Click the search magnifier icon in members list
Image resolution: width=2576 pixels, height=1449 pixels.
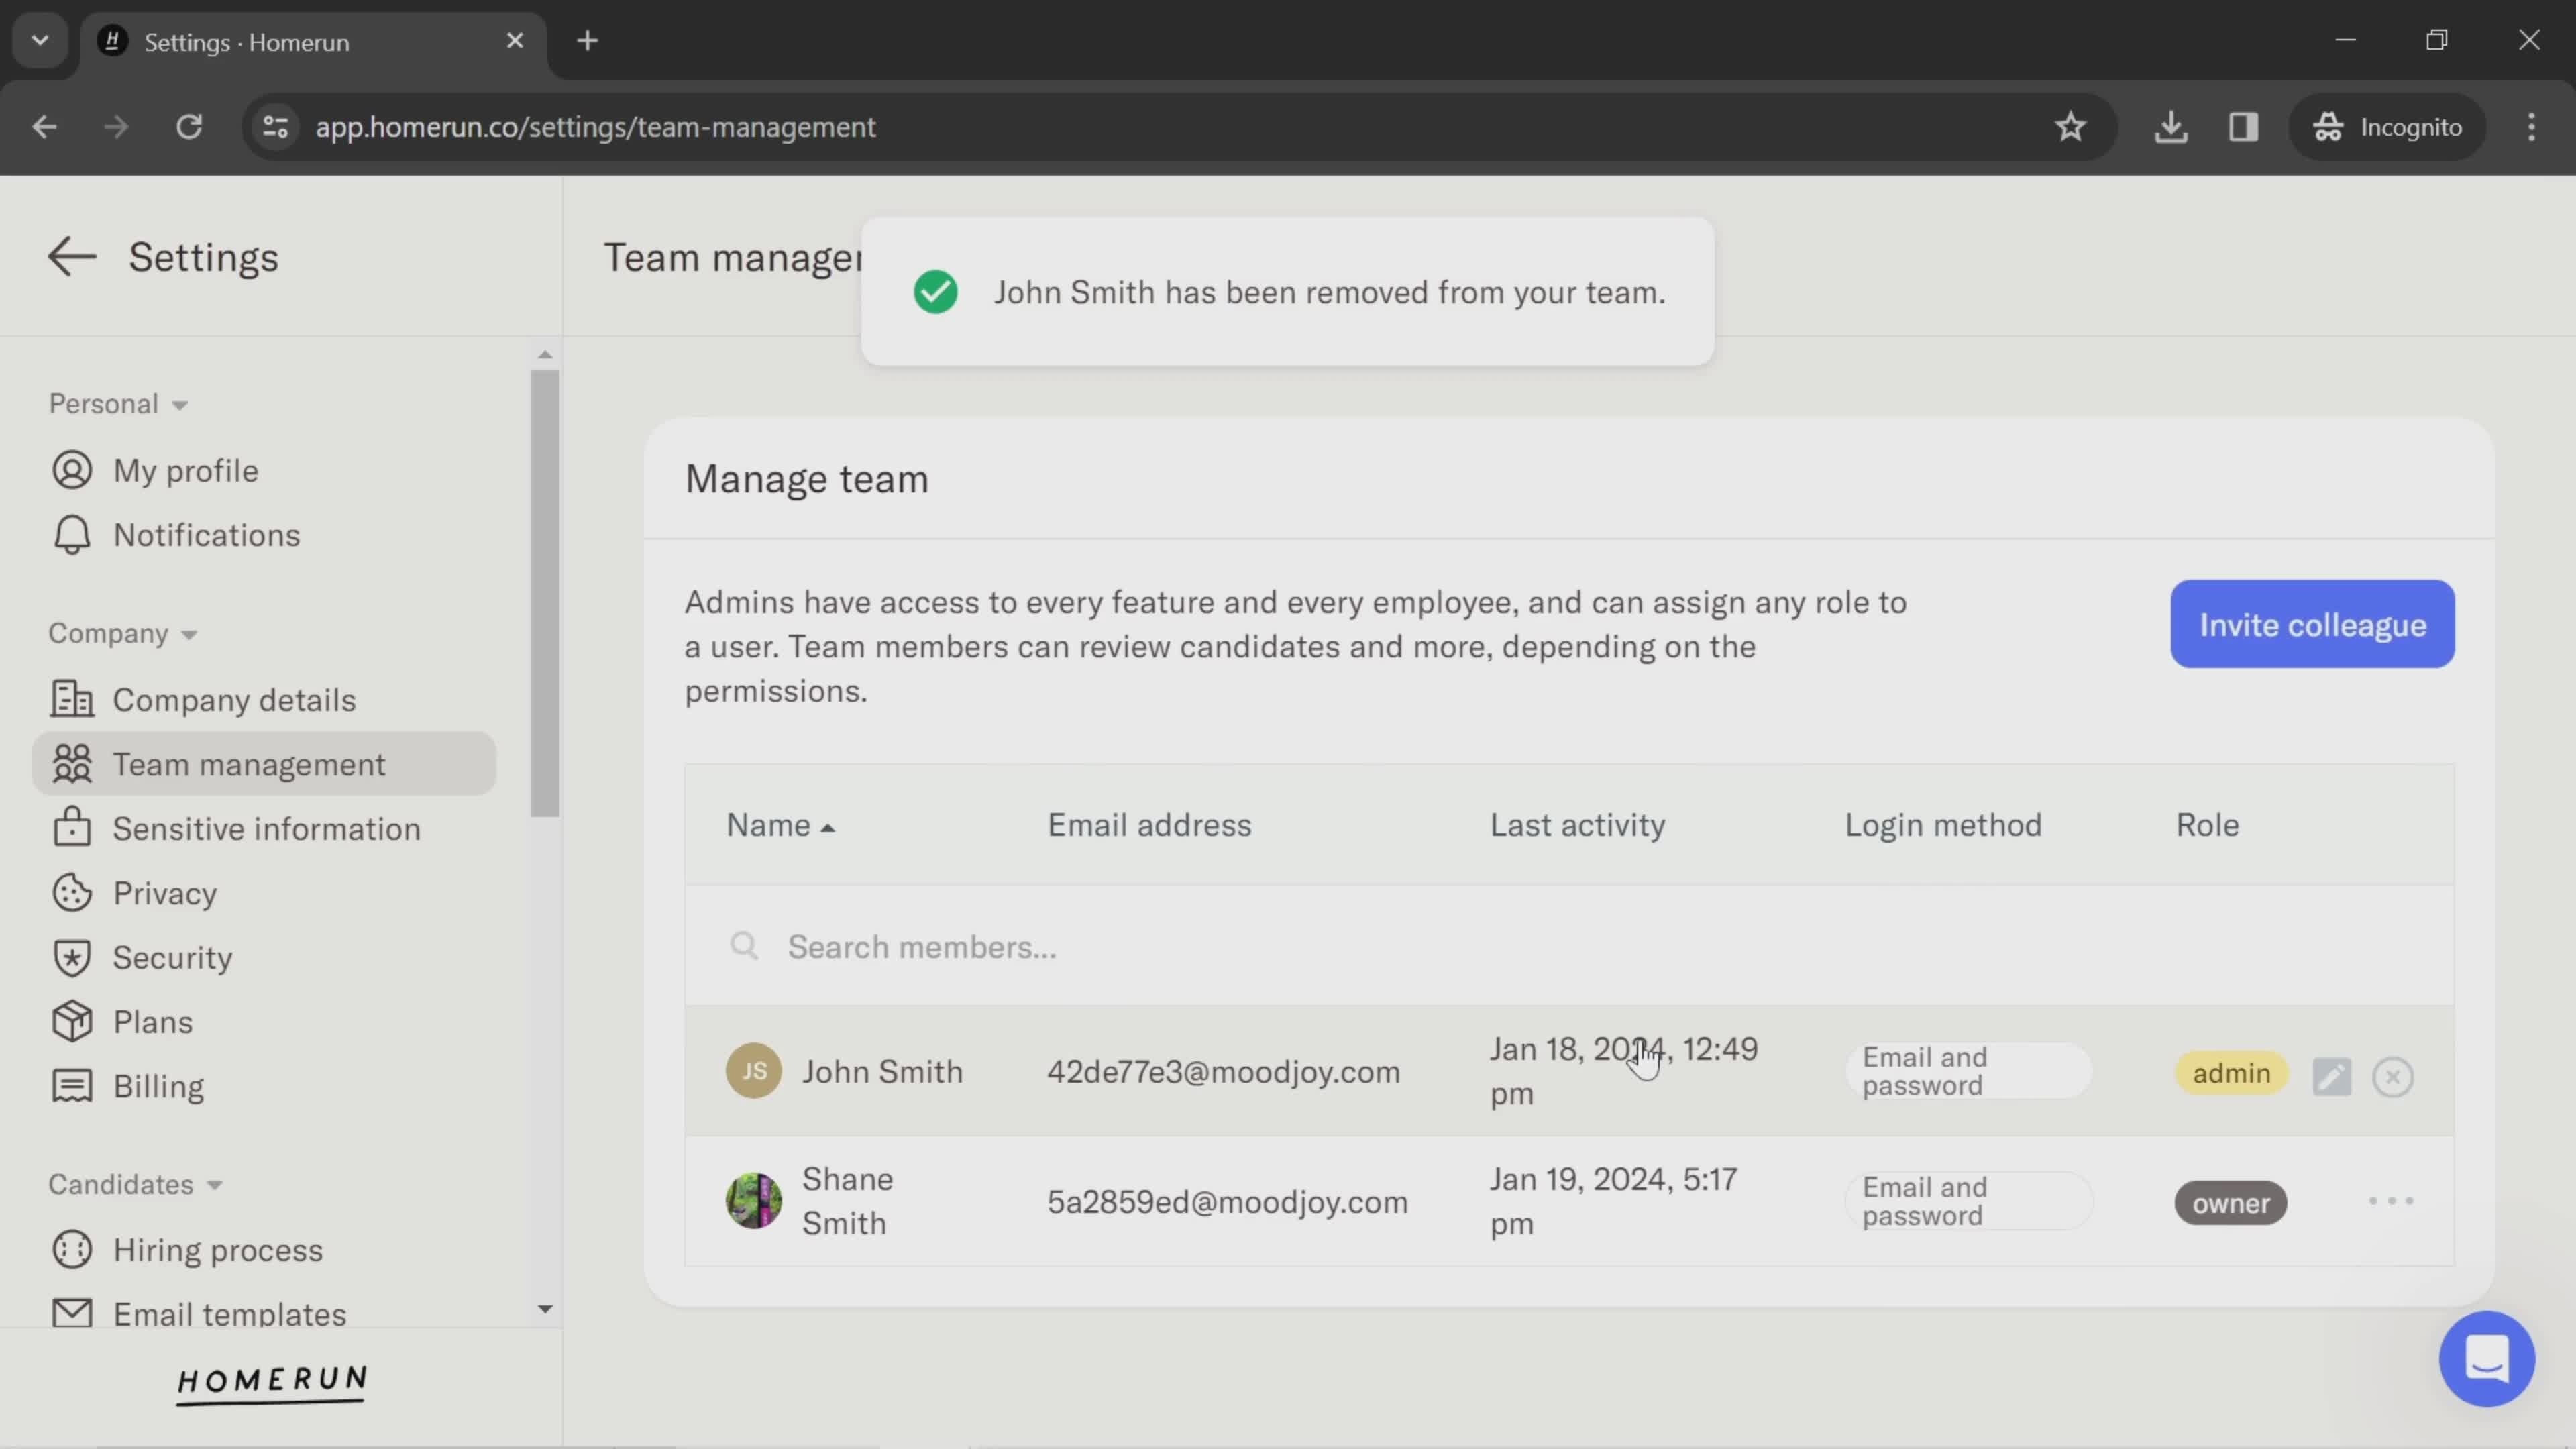tap(745, 945)
